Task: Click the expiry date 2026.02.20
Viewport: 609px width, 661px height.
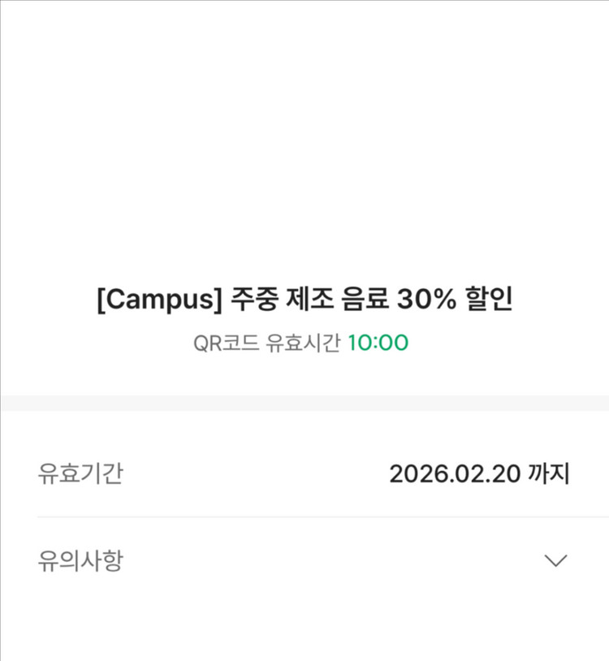Action: [455, 473]
